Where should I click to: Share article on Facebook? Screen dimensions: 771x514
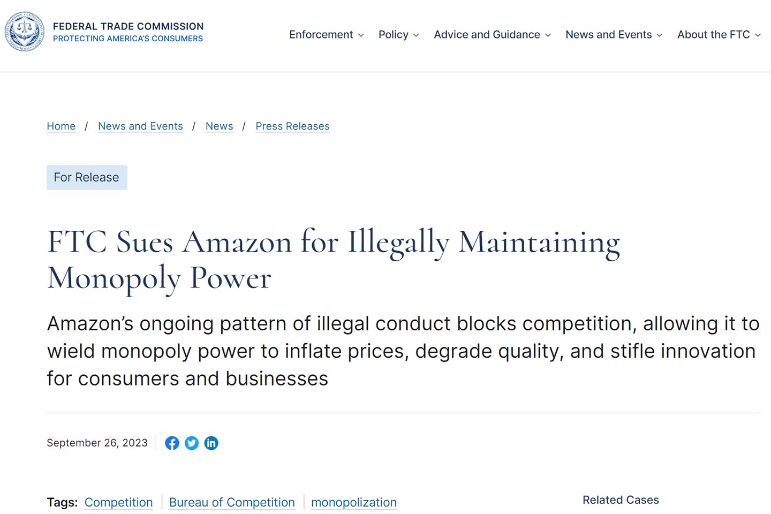click(172, 443)
